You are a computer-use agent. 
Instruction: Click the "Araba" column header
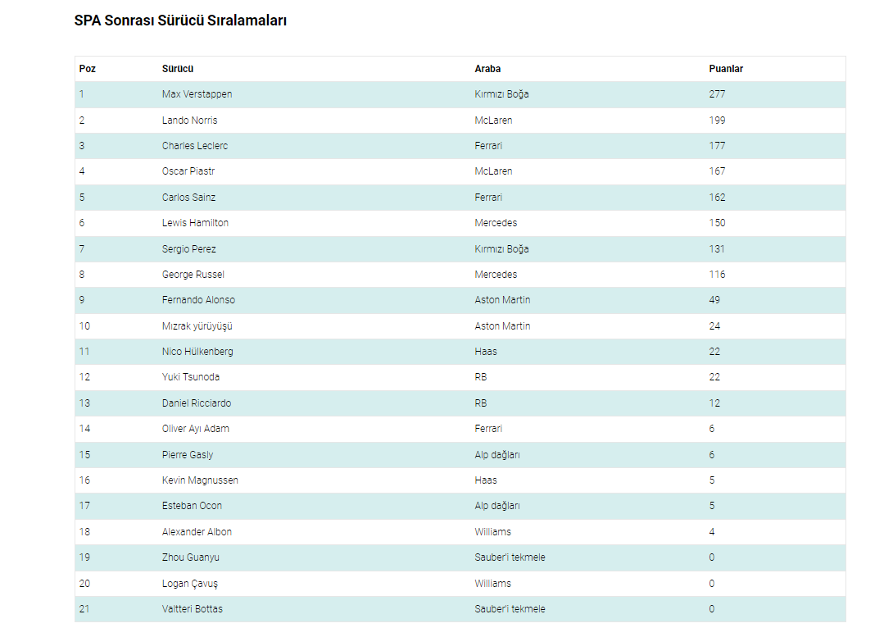(x=487, y=69)
